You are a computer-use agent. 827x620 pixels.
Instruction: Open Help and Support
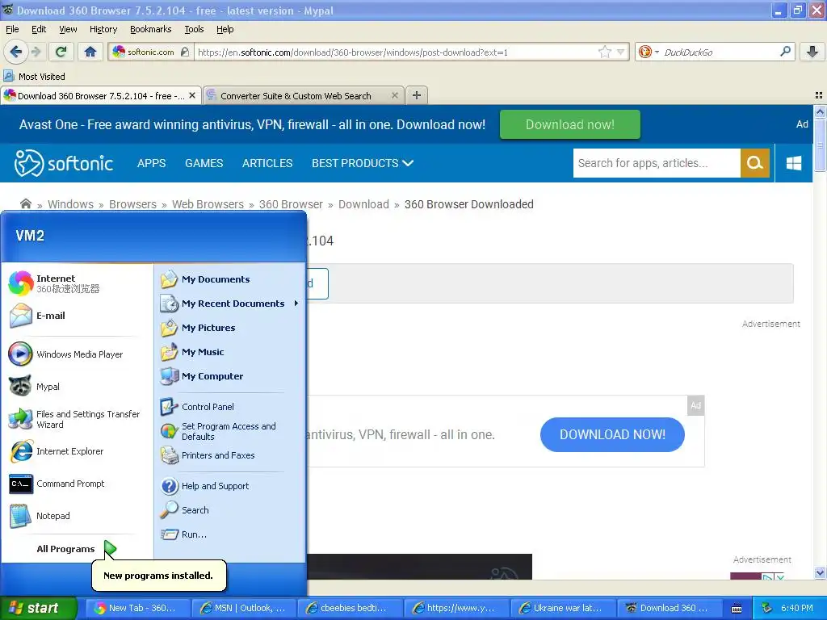click(230, 485)
